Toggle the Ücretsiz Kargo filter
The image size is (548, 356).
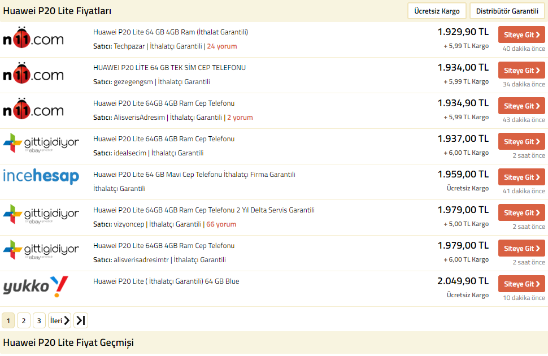(437, 11)
